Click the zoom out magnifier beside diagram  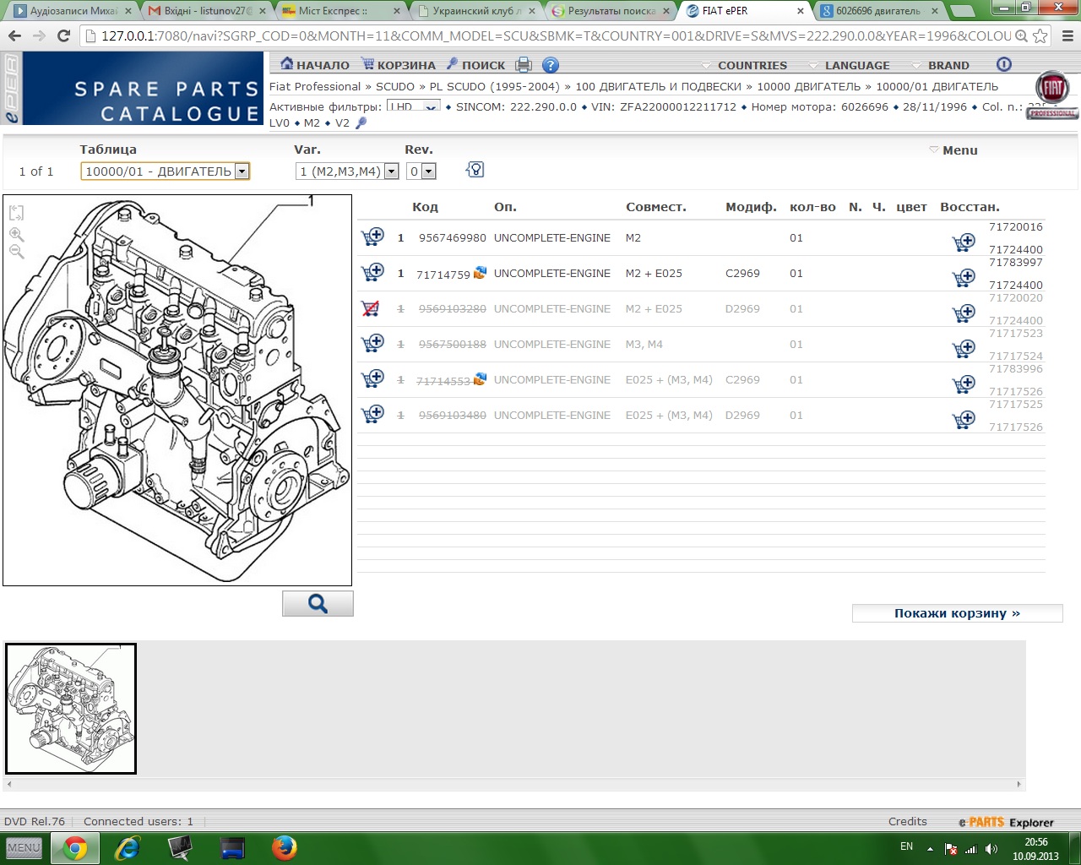tap(17, 252)
